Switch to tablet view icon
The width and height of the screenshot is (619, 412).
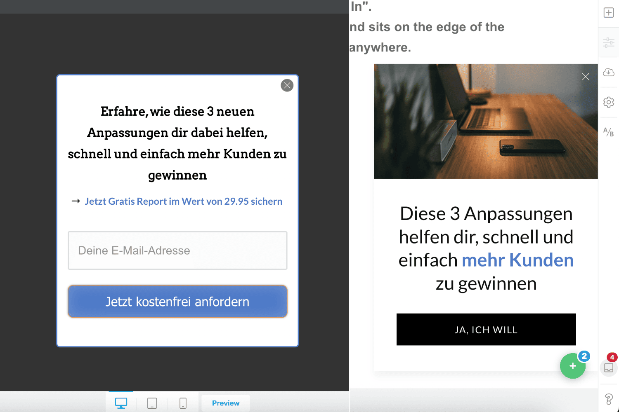click(x=152, y=403)
